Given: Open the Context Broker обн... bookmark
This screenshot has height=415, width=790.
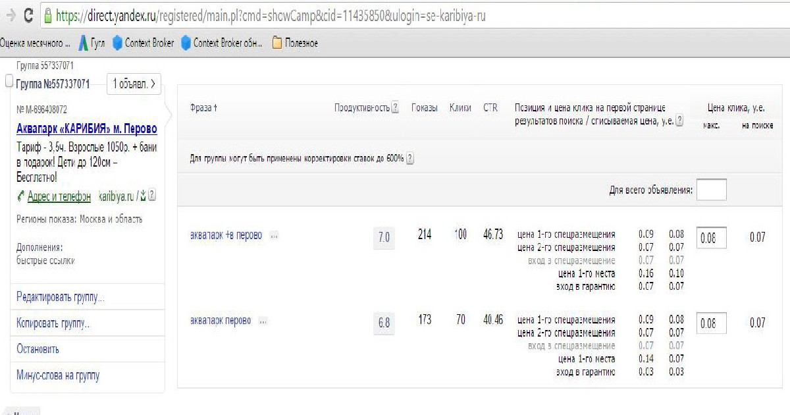Looking at the screenshot, I should point(222,43).
